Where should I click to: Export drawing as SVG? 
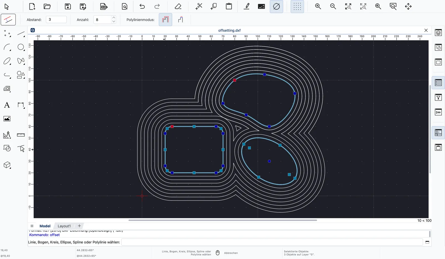tap(104, 6)
